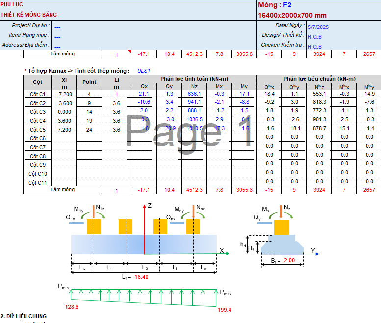Image resolution: width=381 pixels, height=323 pixels.
Task: Select the Phản lực tiêu chuẩn header
Action: click(x=319, y=79)
